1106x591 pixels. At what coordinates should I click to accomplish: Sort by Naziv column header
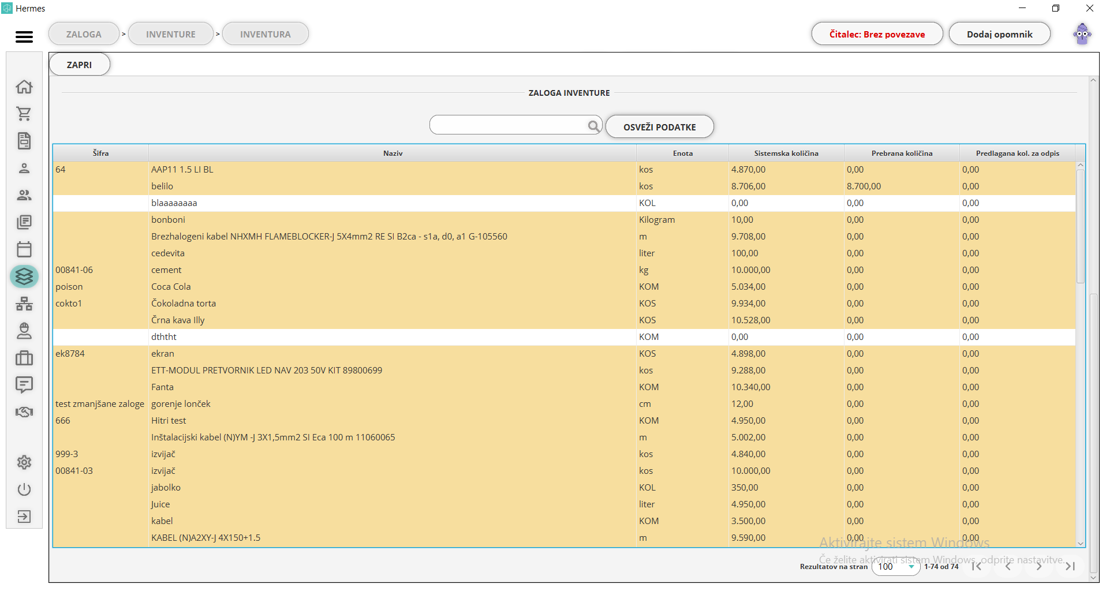[x=393, y=153]
